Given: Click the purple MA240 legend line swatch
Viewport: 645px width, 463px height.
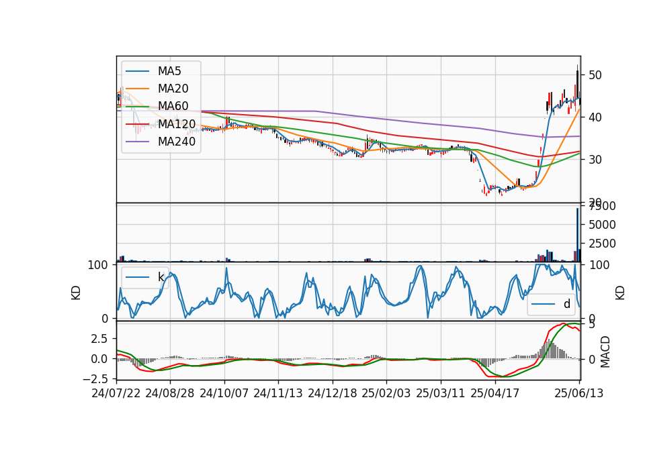Looking at the screenshot, I should (x=137, y=142).
